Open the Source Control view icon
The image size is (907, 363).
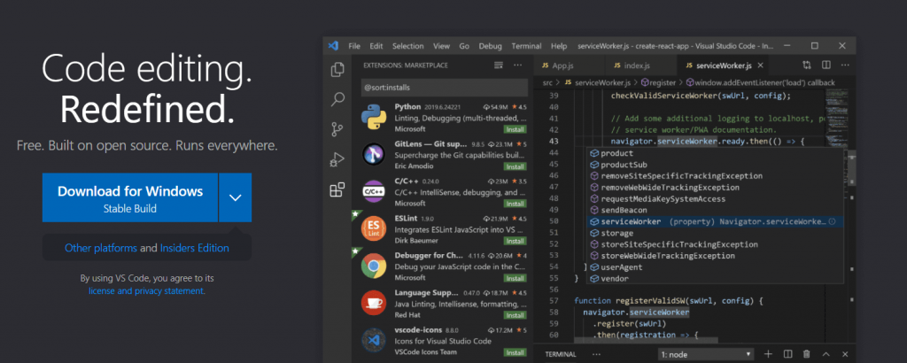[337, 129]
